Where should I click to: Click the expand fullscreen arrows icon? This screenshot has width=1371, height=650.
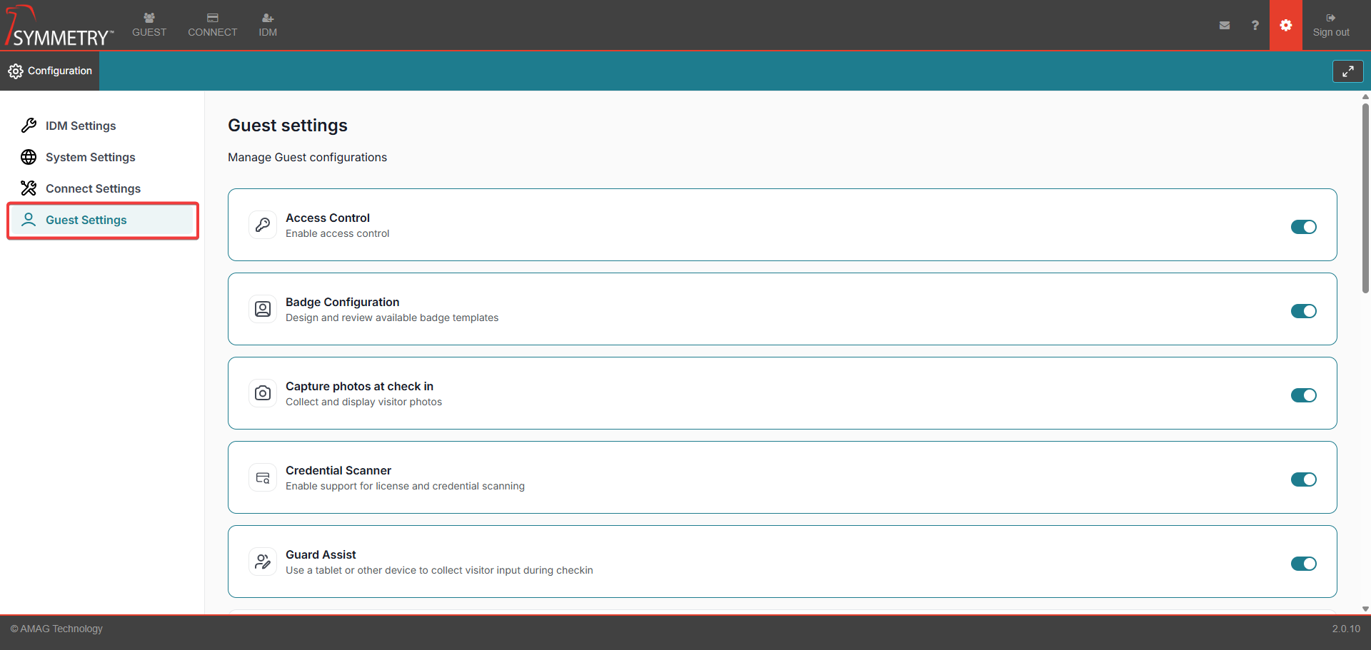pyautogui.click(x=1347, y=71)
